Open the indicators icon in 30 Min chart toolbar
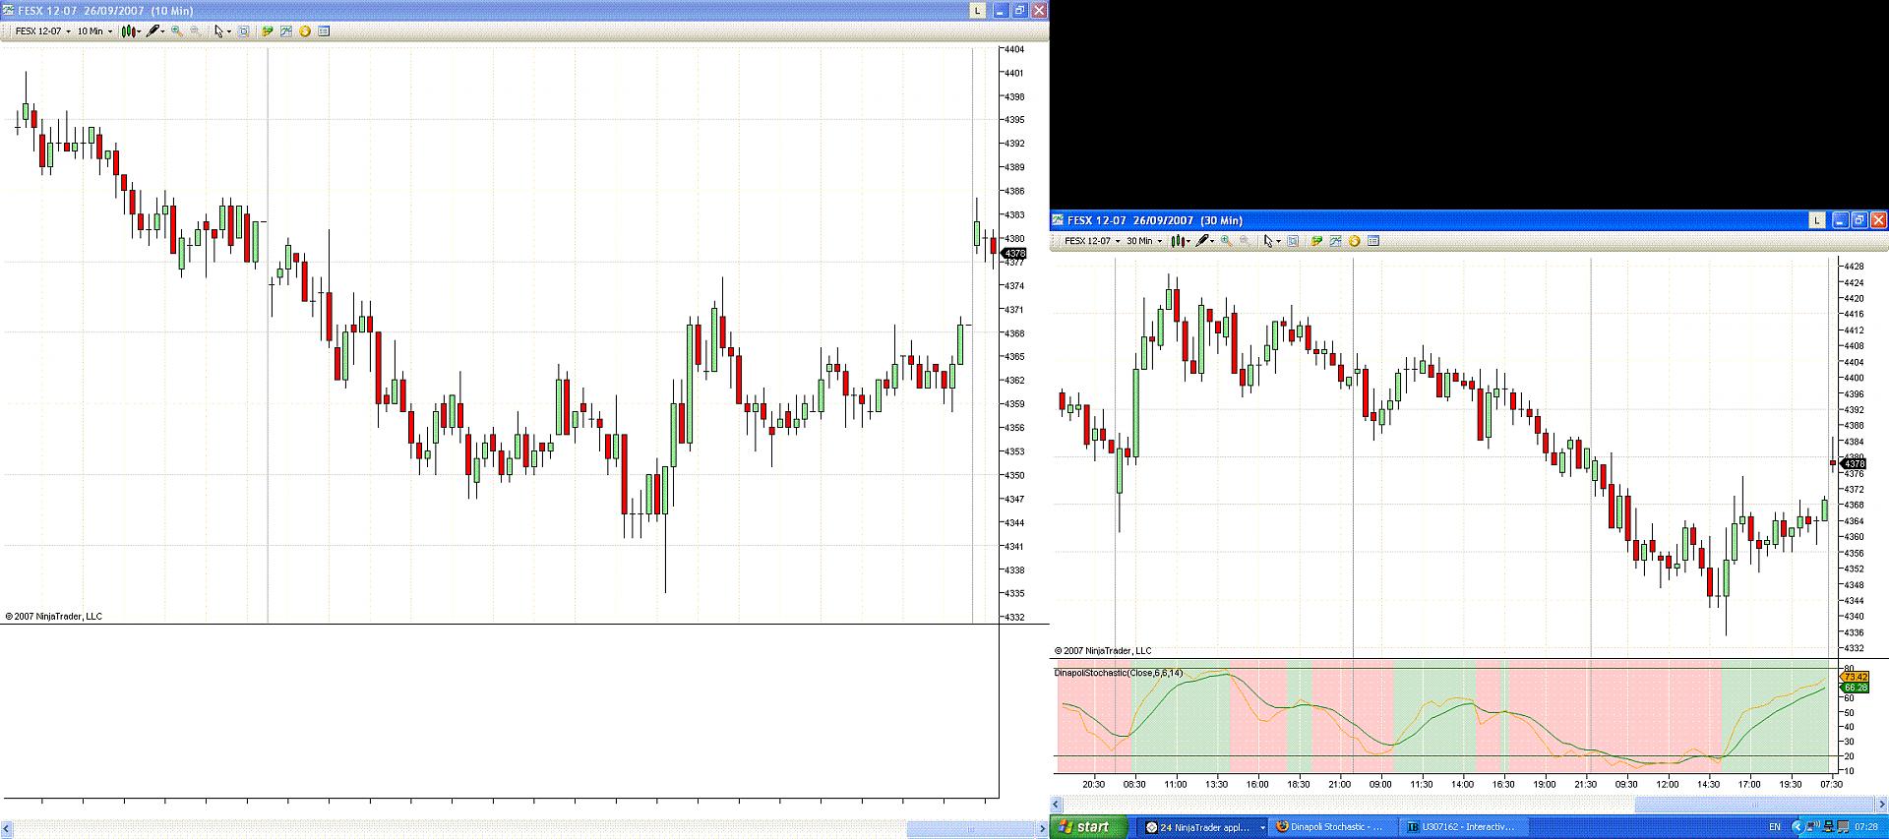 (x=1335, y=241)
